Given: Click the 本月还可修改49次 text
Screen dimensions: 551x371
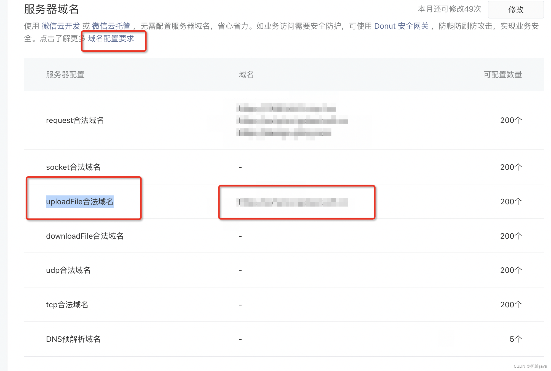Looking at the screenshot, I should [x=450, y=9].
